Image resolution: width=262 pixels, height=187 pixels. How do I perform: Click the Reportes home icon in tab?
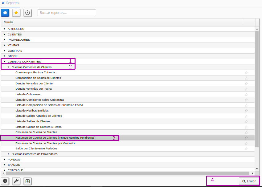click(x=3, y=3)
